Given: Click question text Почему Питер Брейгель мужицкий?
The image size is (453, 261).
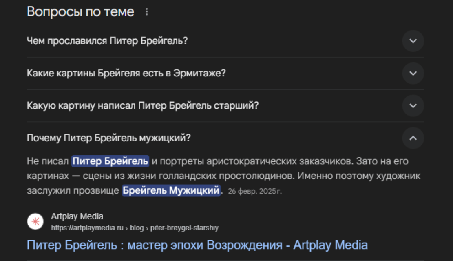Looking at the screenshot, I should pos(108,138).
